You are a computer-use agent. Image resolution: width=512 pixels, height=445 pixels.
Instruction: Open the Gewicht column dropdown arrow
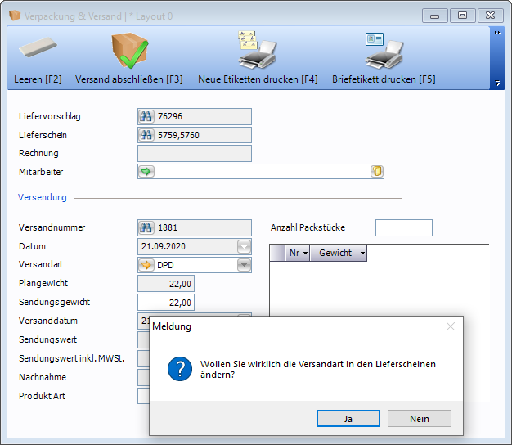tap(362, 254)
